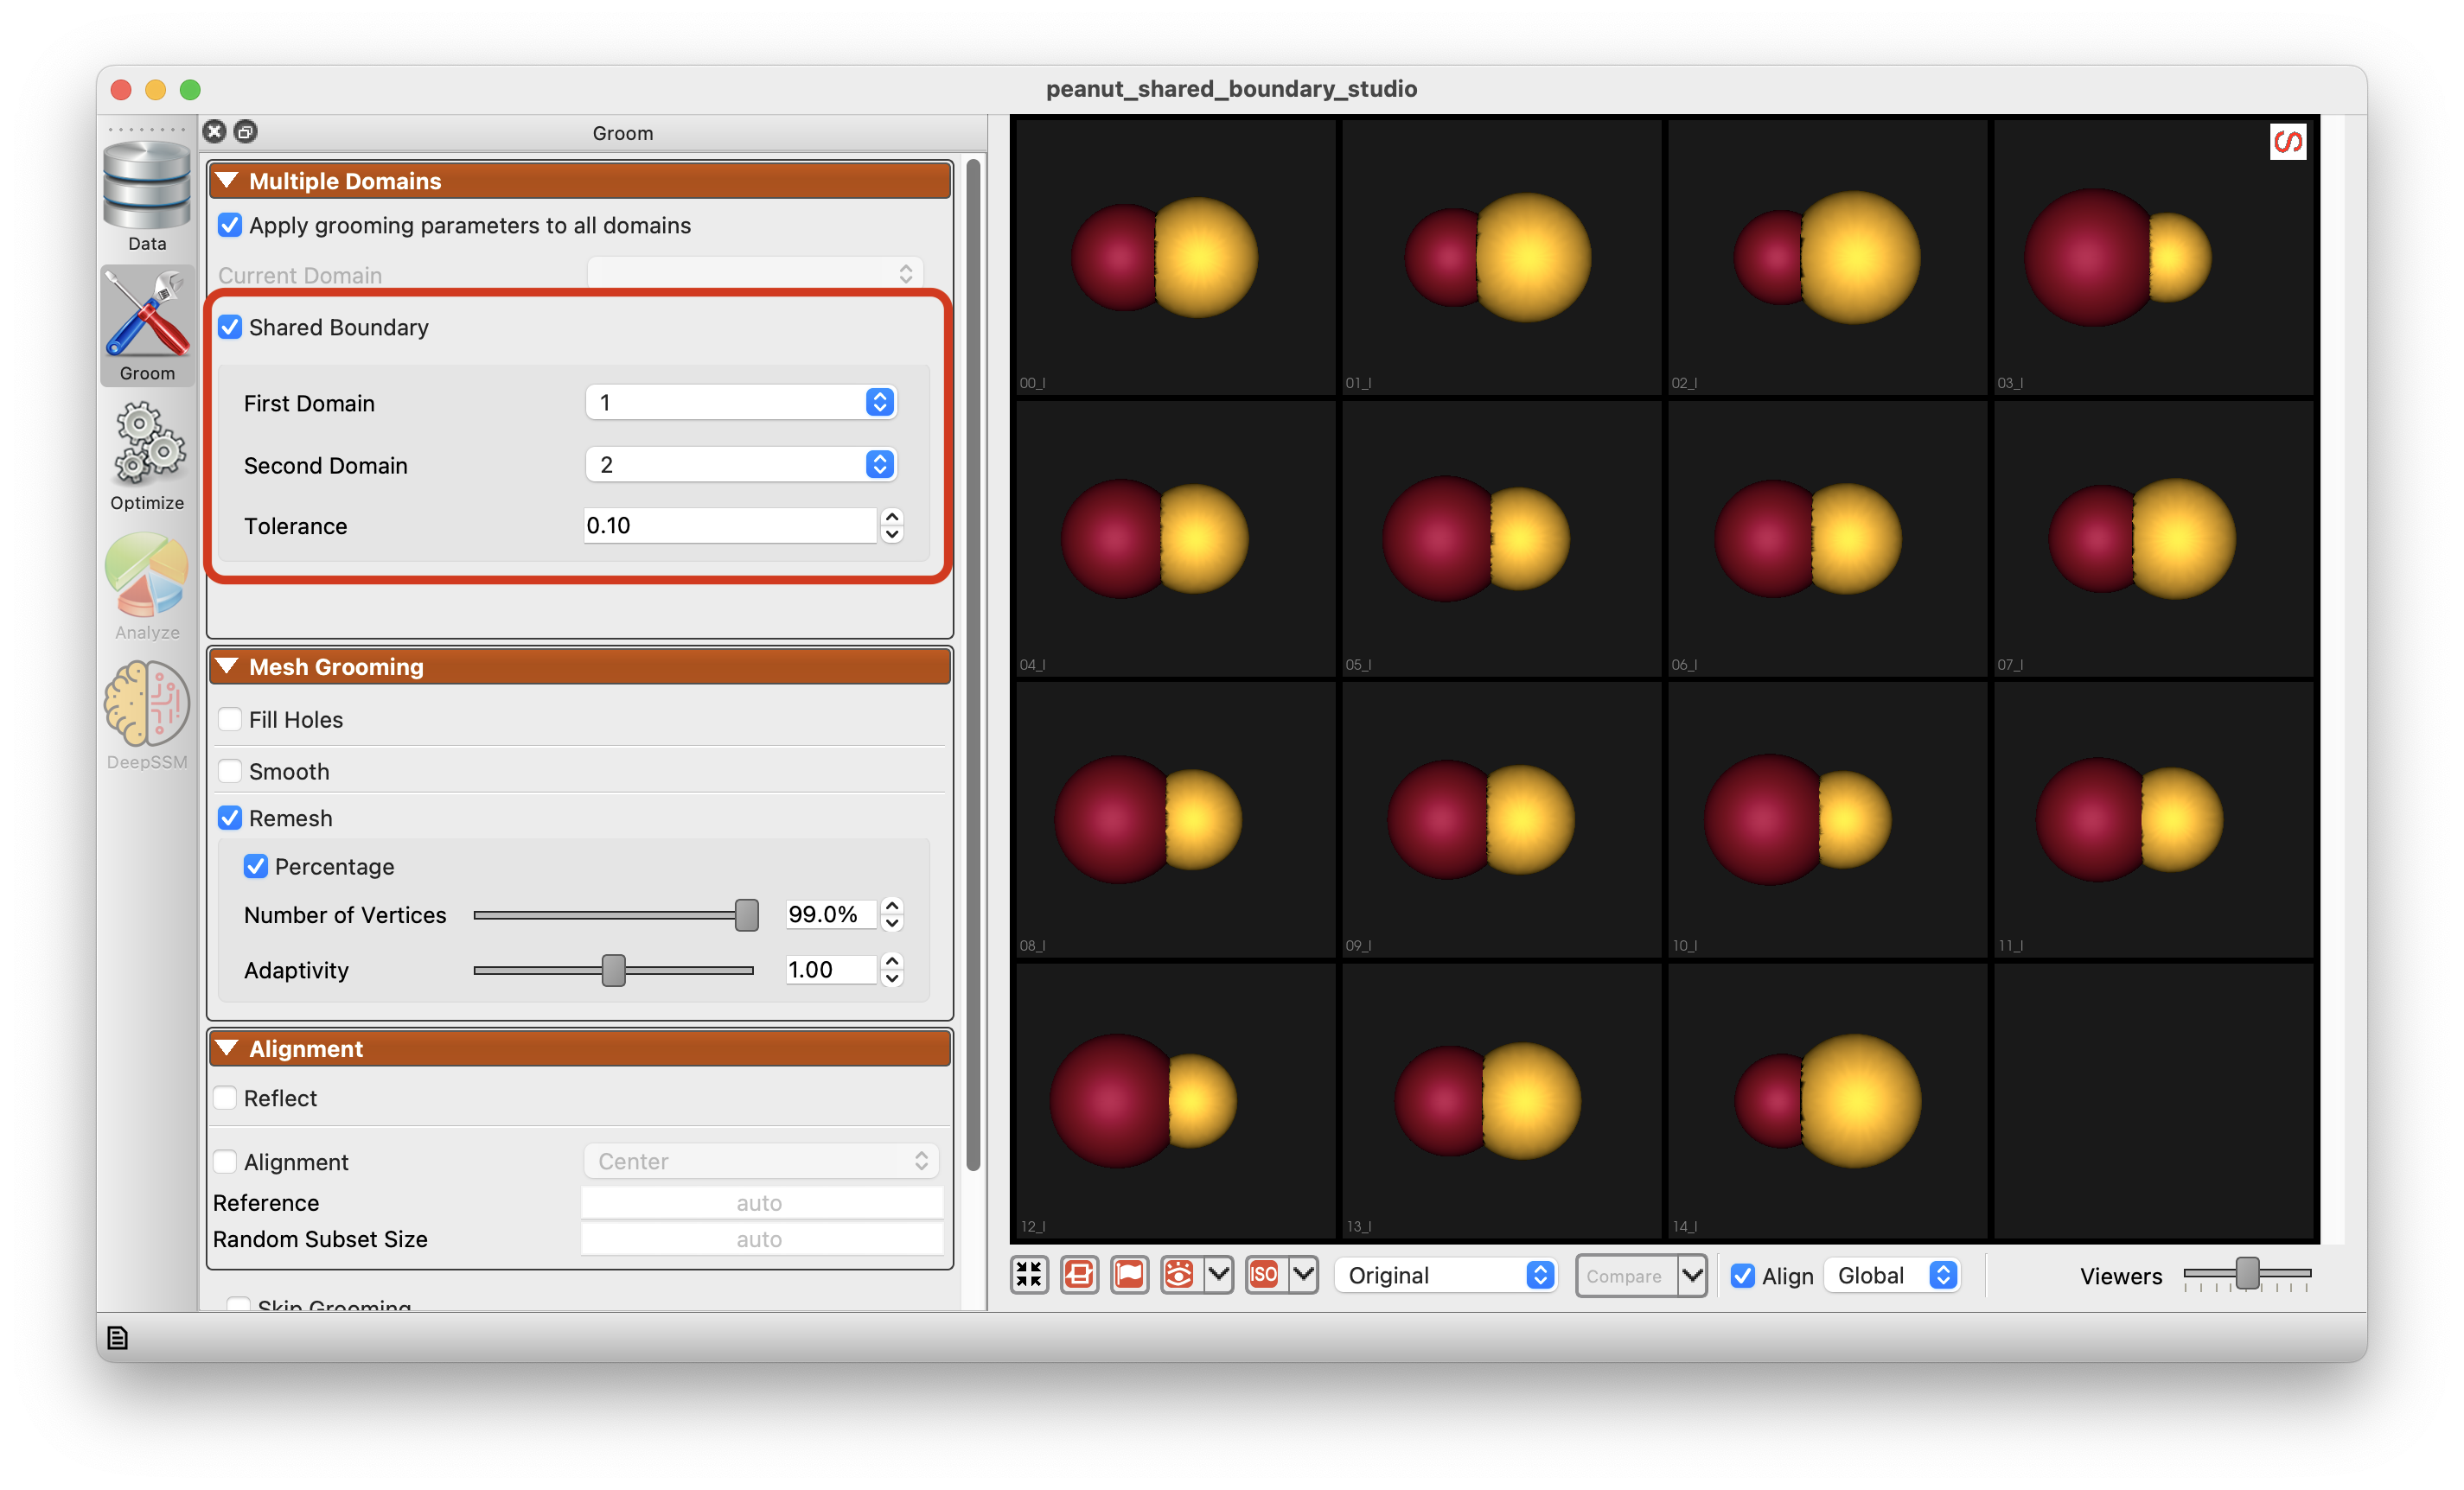Select shape 10_l in the viewer grid
The width and height of the screenshot is (2464, 1490).
(1827, 819)
